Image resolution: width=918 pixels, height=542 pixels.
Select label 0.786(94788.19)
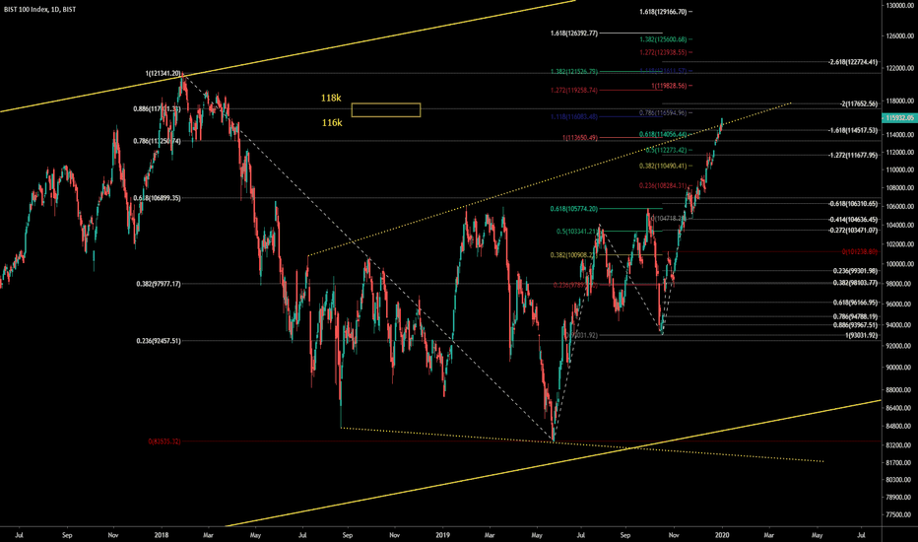[x=855, y=316]
